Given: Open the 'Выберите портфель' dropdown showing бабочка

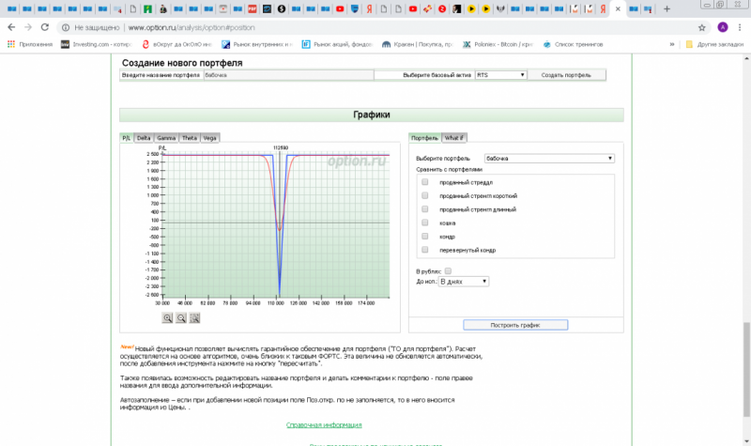Looking at the screenshot, I should coord(549,159).
